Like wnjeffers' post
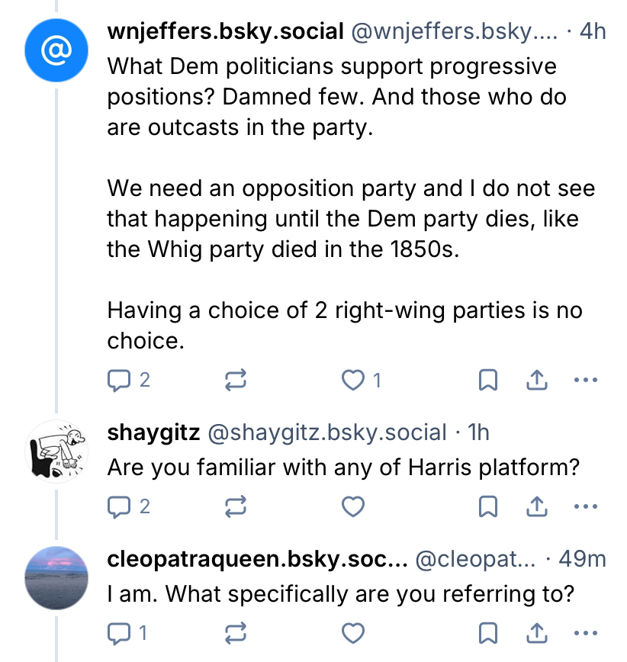This screenshot has height=662, width=627. pos(352,379)
